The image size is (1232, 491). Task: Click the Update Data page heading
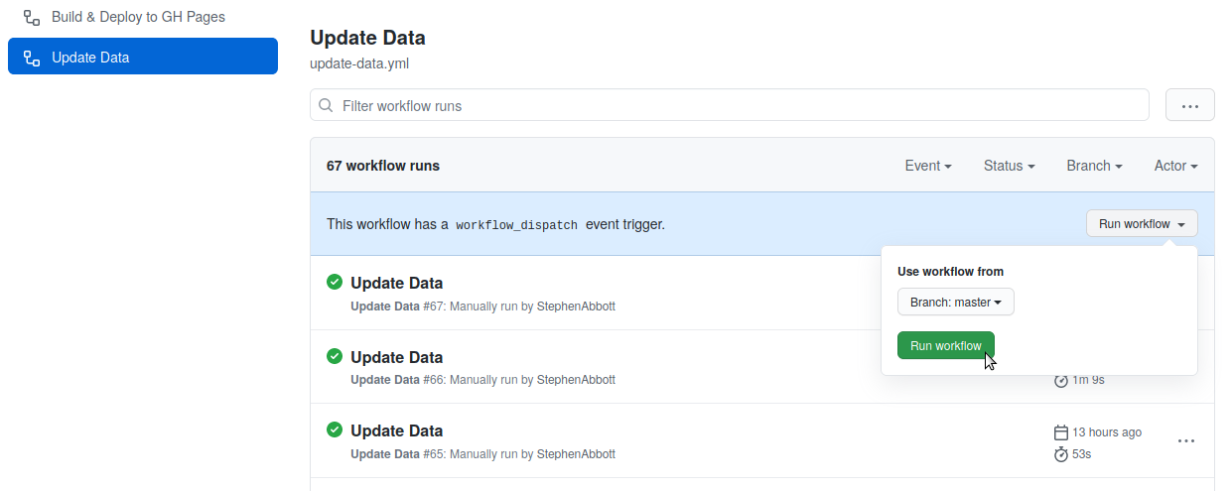tap(367, 38)
